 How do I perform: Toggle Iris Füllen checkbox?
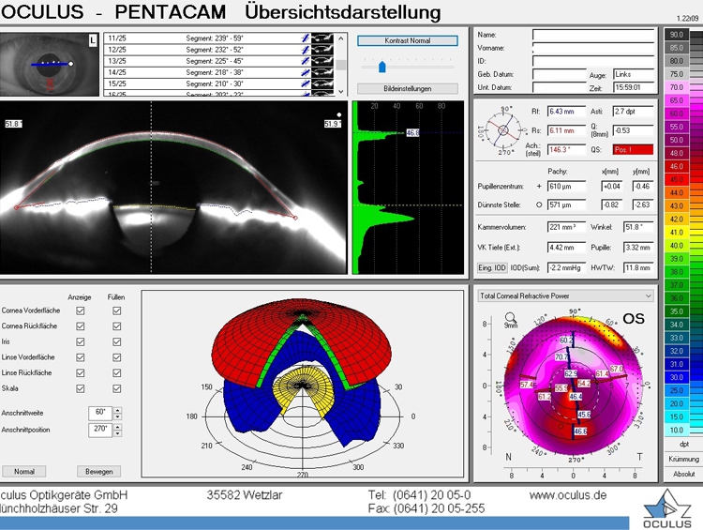pos(117,342)
